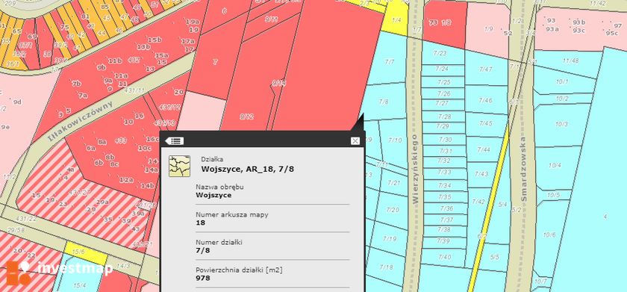The width and height of the screenshot is (627, 292).
Task: Select parcel 11/48 on the map
Action: pyautogui.click(x=570, y=61)
